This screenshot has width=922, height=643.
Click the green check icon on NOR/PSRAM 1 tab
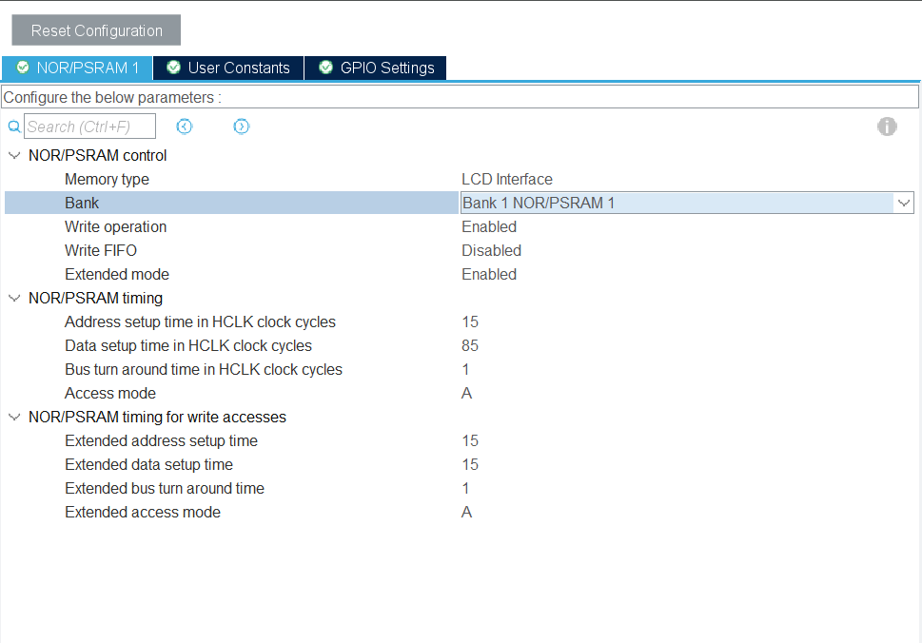click(x=22, y=68)
